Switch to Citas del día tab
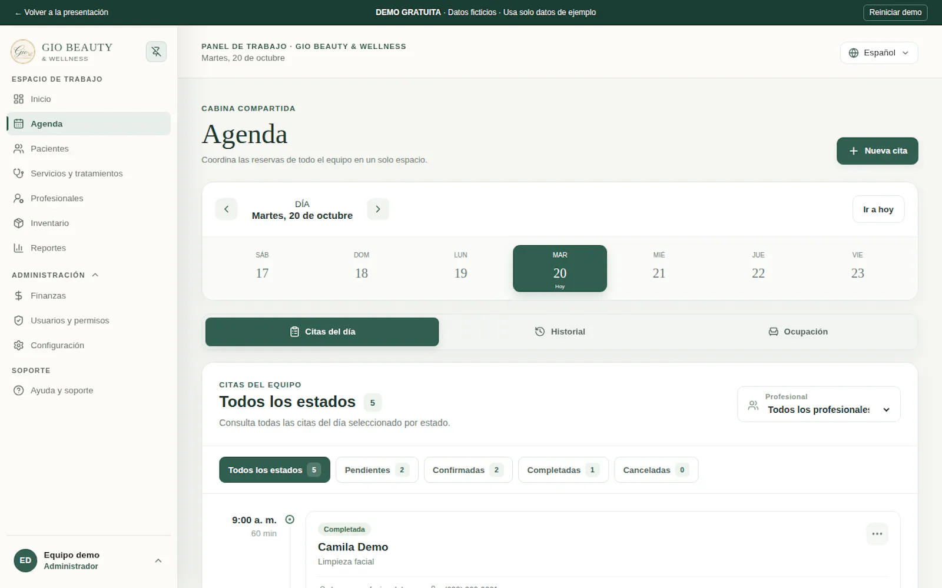 coord(322,332)
